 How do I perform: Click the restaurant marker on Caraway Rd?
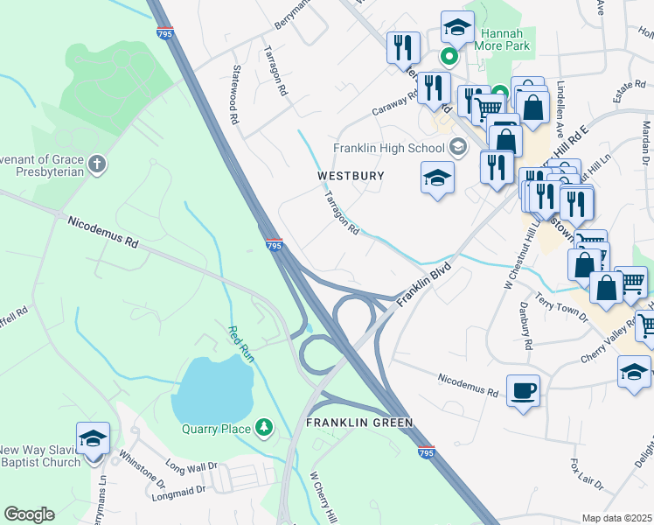pyautogui.click(x=434, y=90)
